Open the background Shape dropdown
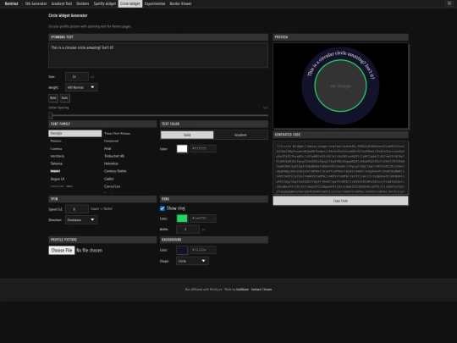Viewport: 457px width, 343px height. point(192,261)
